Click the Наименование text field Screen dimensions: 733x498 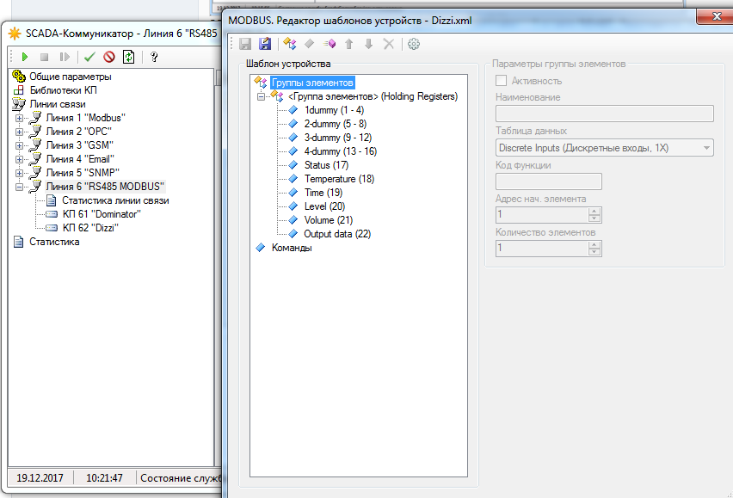[604, 114]
